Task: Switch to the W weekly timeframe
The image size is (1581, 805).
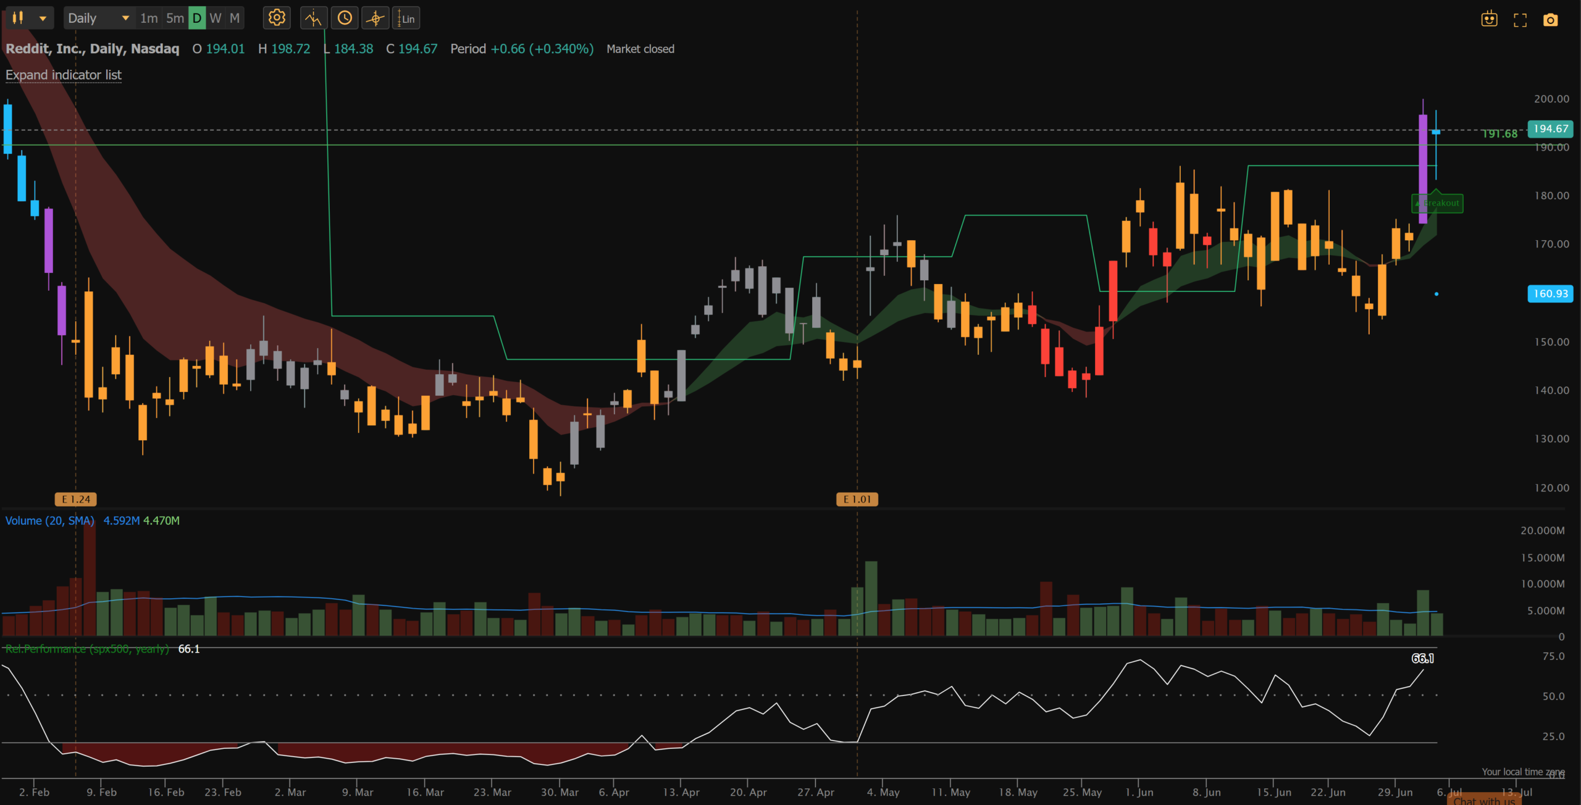Action: click(215, 18)
